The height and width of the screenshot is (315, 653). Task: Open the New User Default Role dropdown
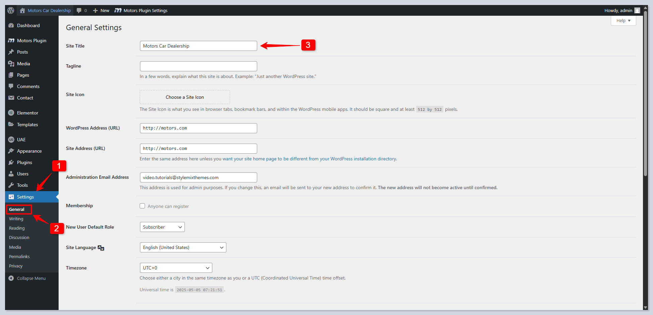click(x=162, y=227)
